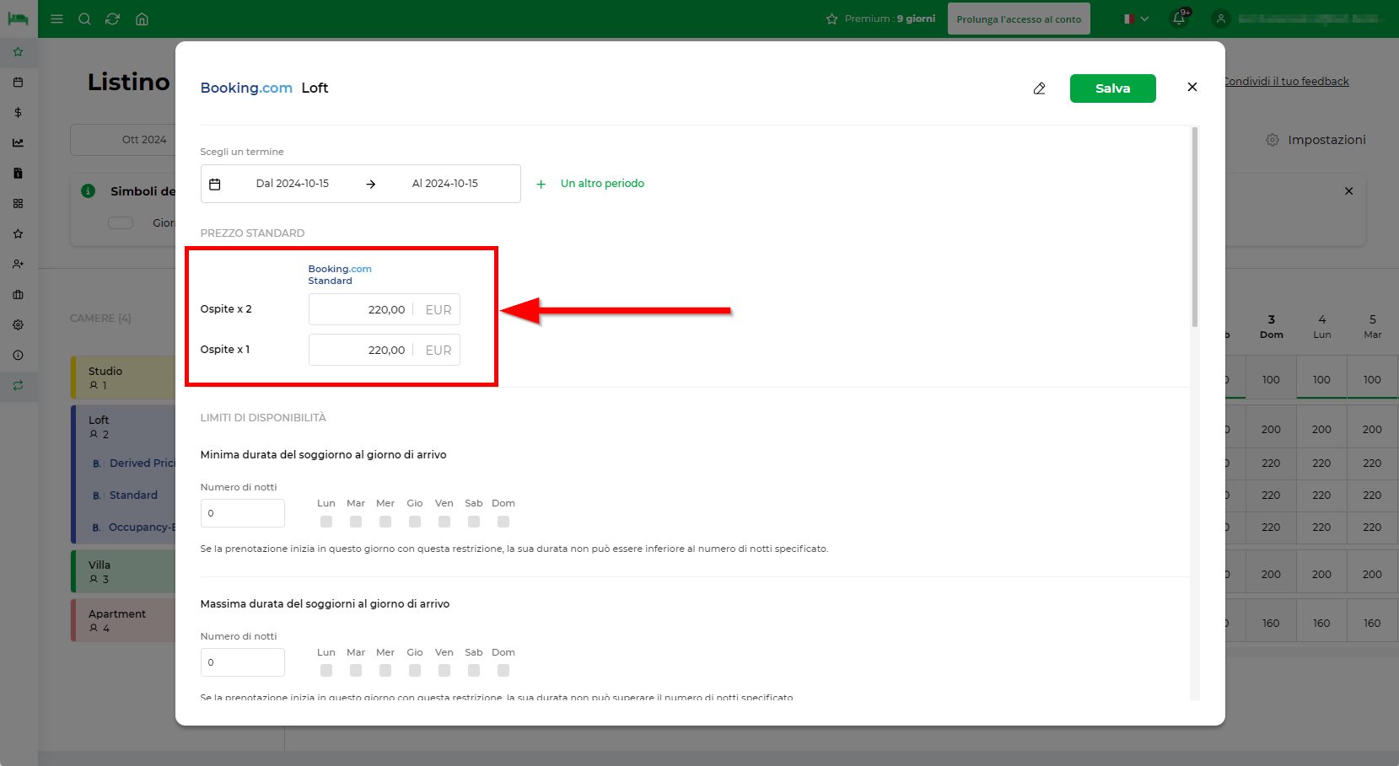Edit the Ospite x 1 price field
The width and height of the screenshot is (1399, 766).
tap(384, 350)
